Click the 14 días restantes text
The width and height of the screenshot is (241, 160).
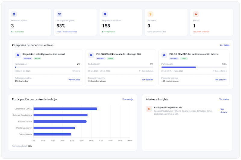tap(146, 71)
